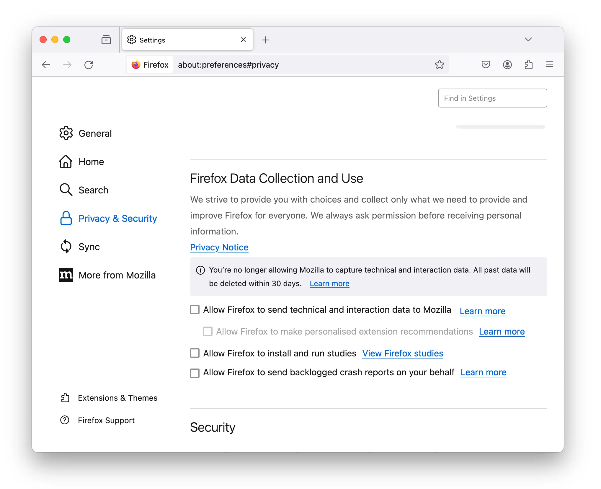
Task: Click the Privacy & Security lock icon
Action: click(66, 218)
